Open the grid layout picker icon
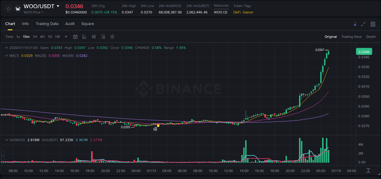This screenshot has height=179, width=381. pos(373,24)
